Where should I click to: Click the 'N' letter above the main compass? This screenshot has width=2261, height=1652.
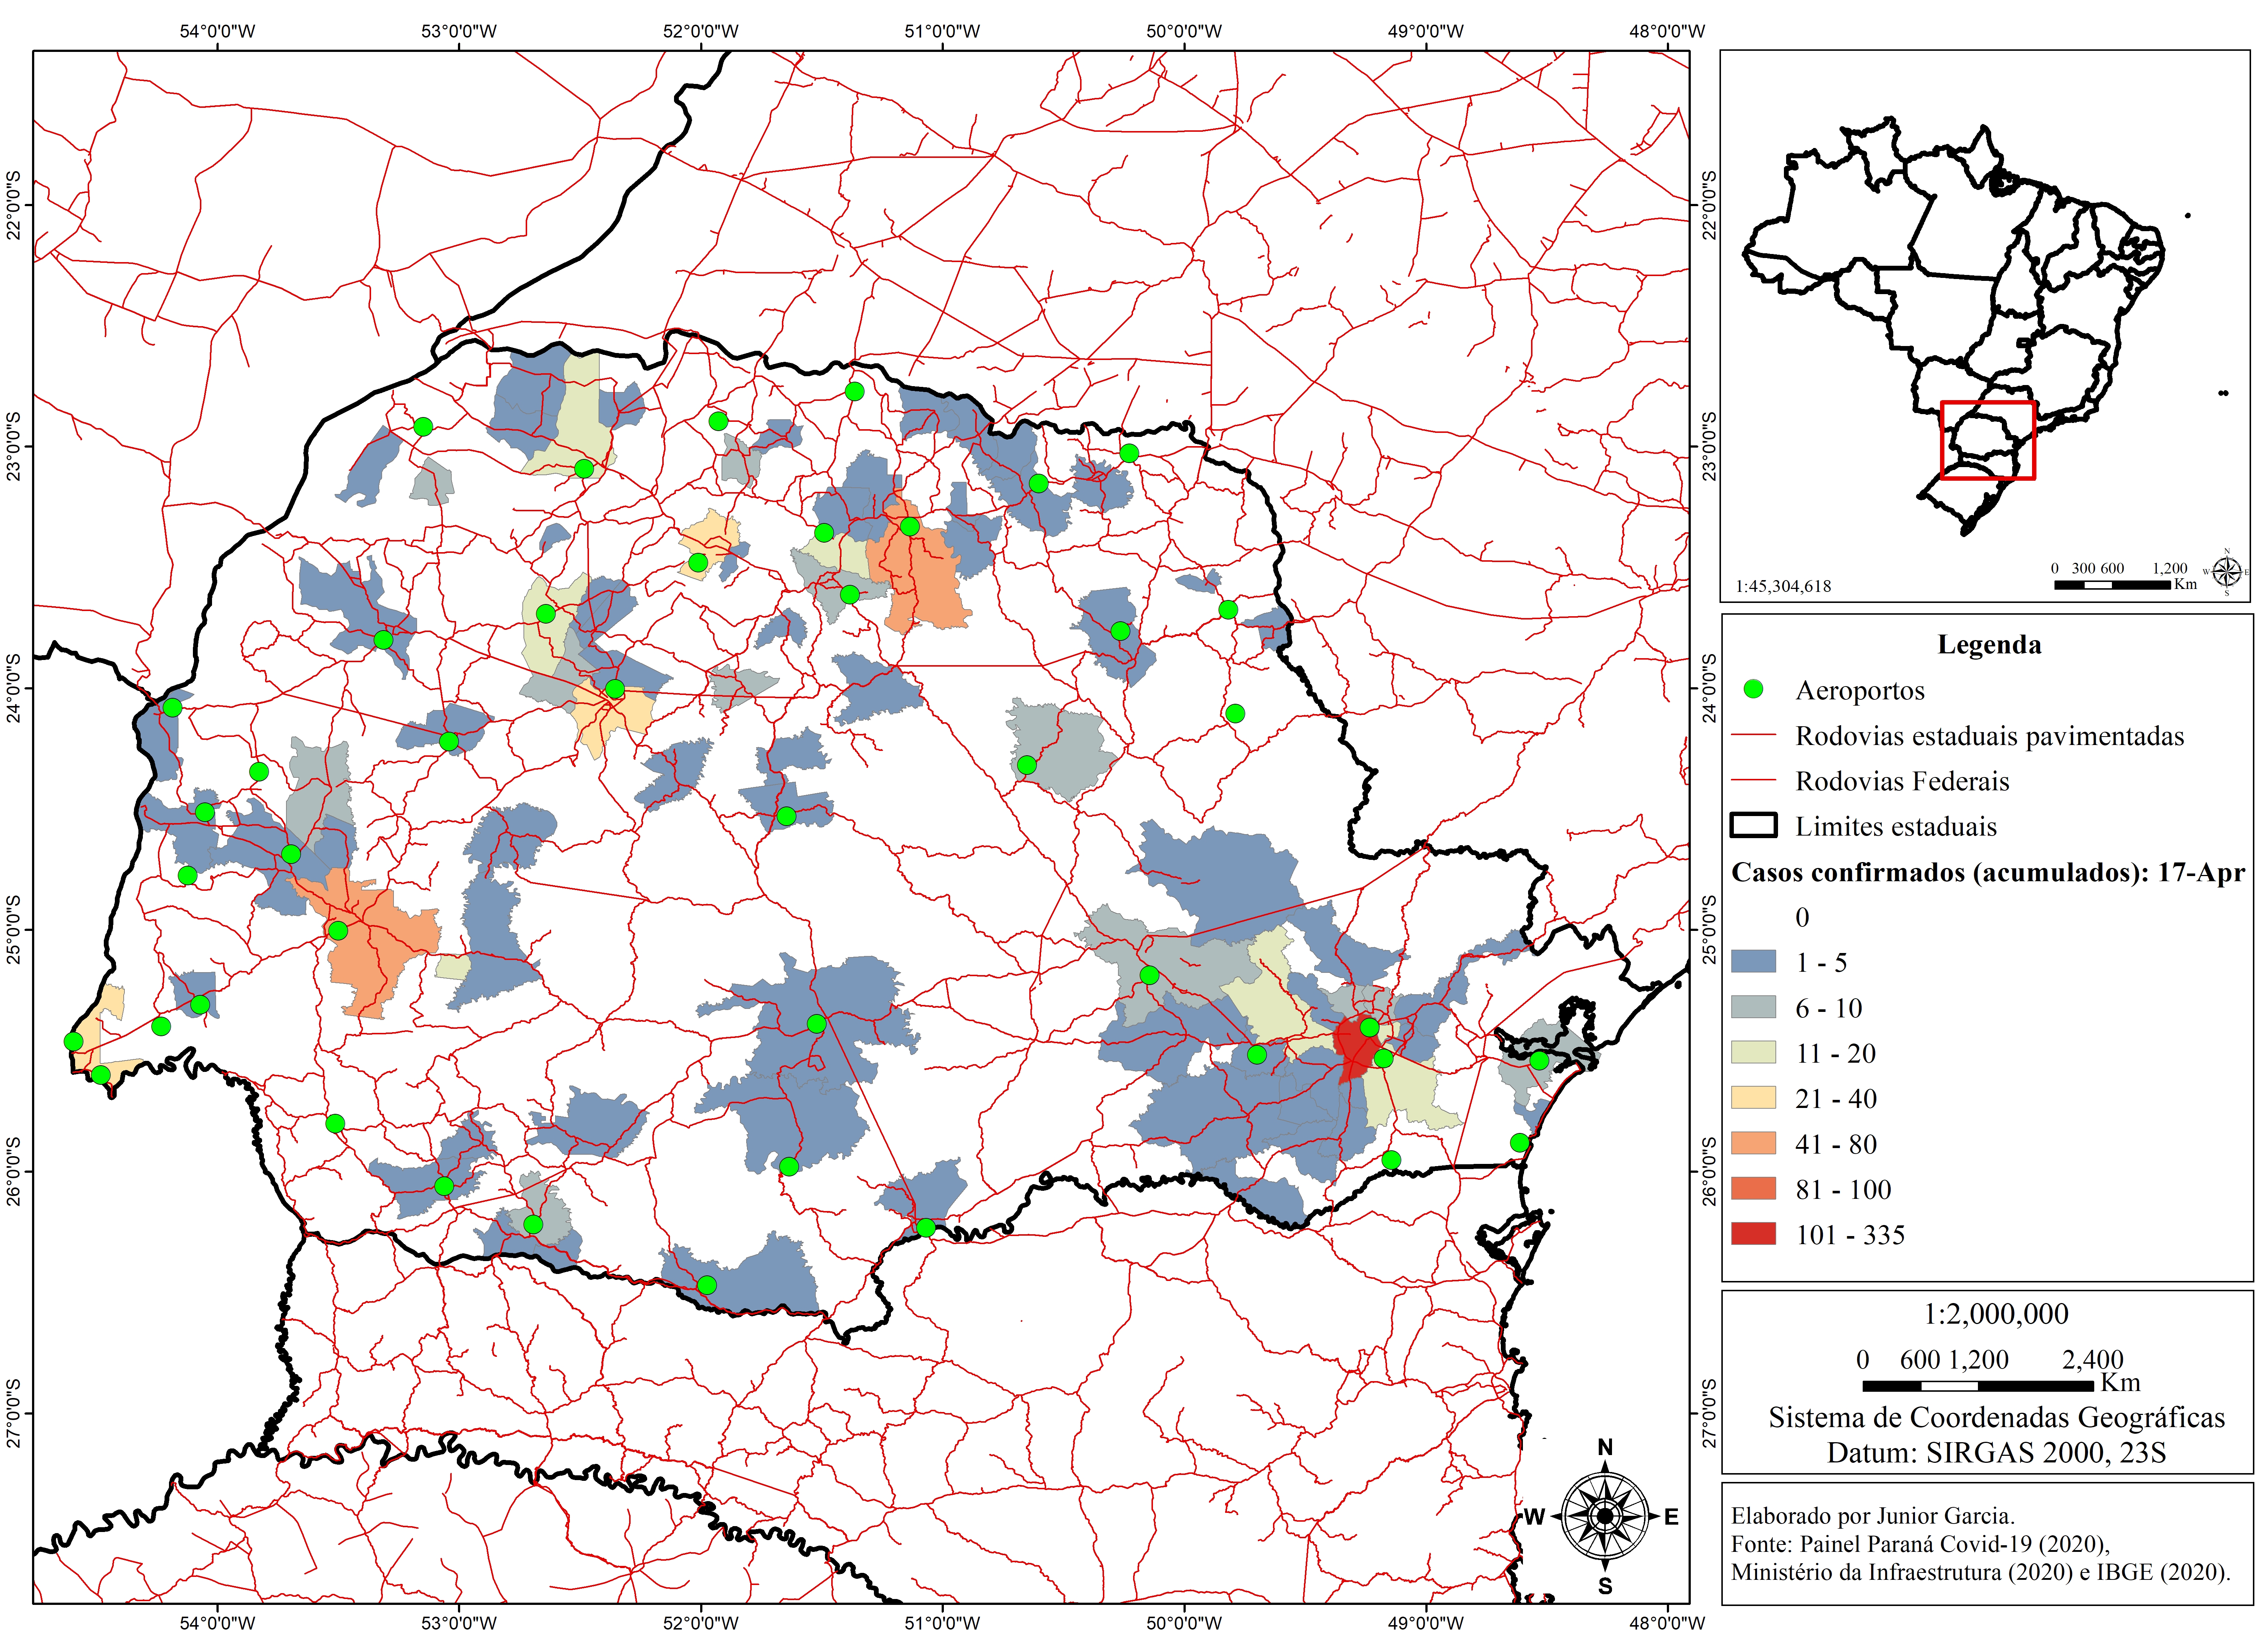[x=1605, y=1447]
